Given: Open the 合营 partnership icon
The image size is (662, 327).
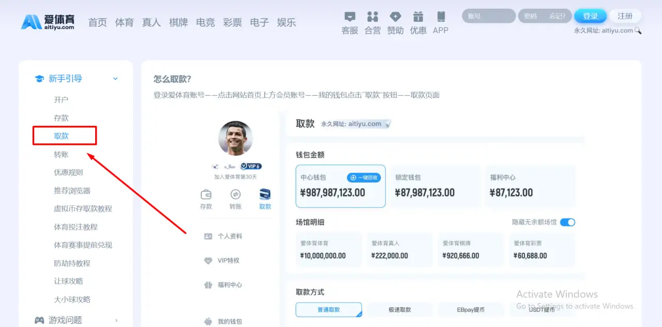Looking at the screenshot, I should (x=372, y=17).
